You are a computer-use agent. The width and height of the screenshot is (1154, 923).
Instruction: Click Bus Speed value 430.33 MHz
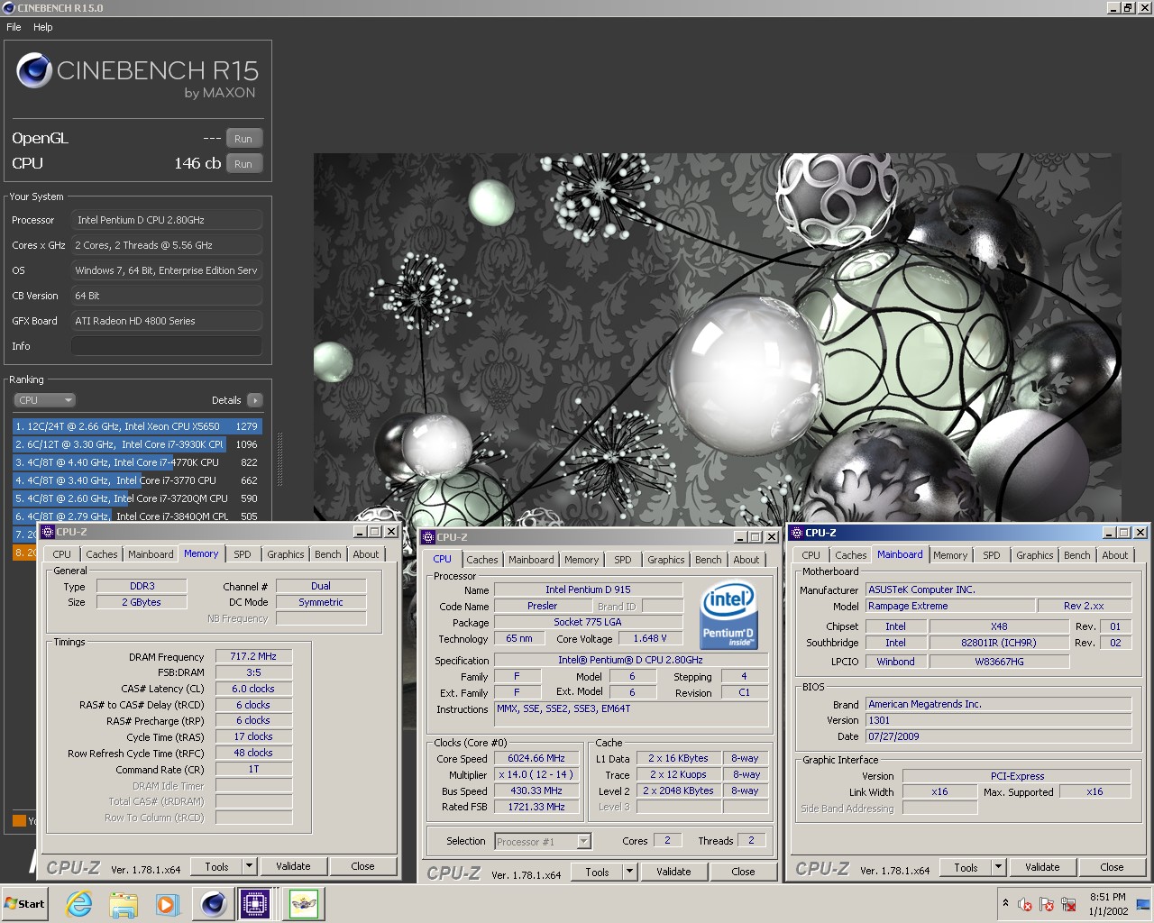pyautogui.click(x=536, y=790)
